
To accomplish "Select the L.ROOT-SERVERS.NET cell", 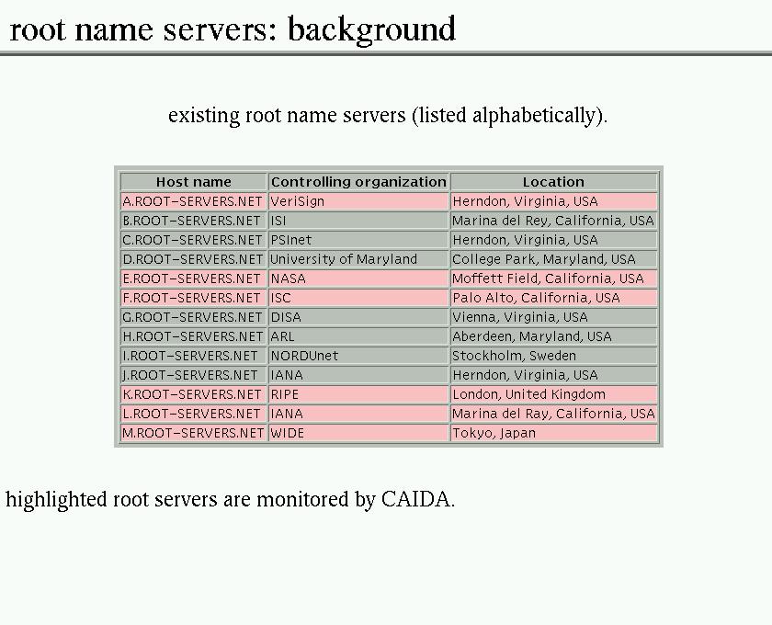I will [x=194, y=414].
